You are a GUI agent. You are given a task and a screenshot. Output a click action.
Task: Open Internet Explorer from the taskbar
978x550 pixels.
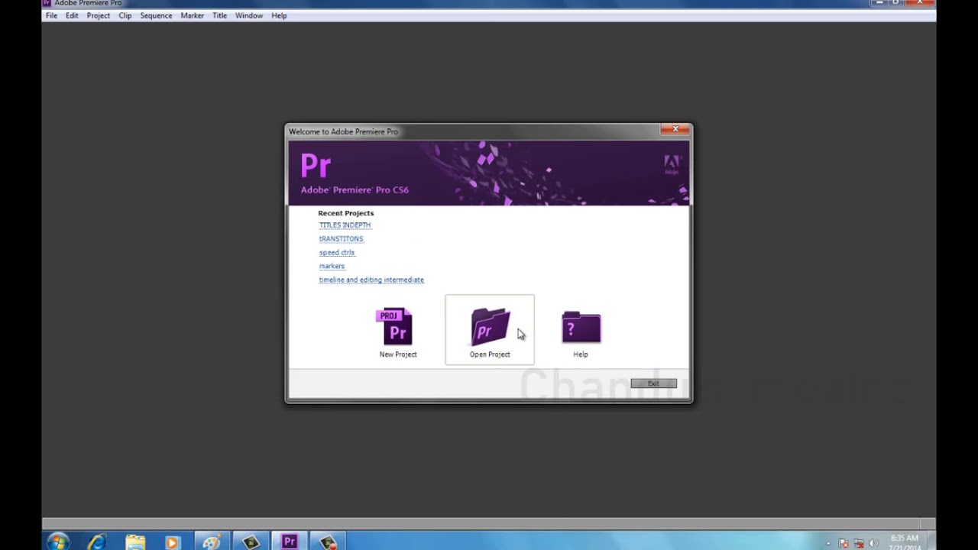(97, 542)
